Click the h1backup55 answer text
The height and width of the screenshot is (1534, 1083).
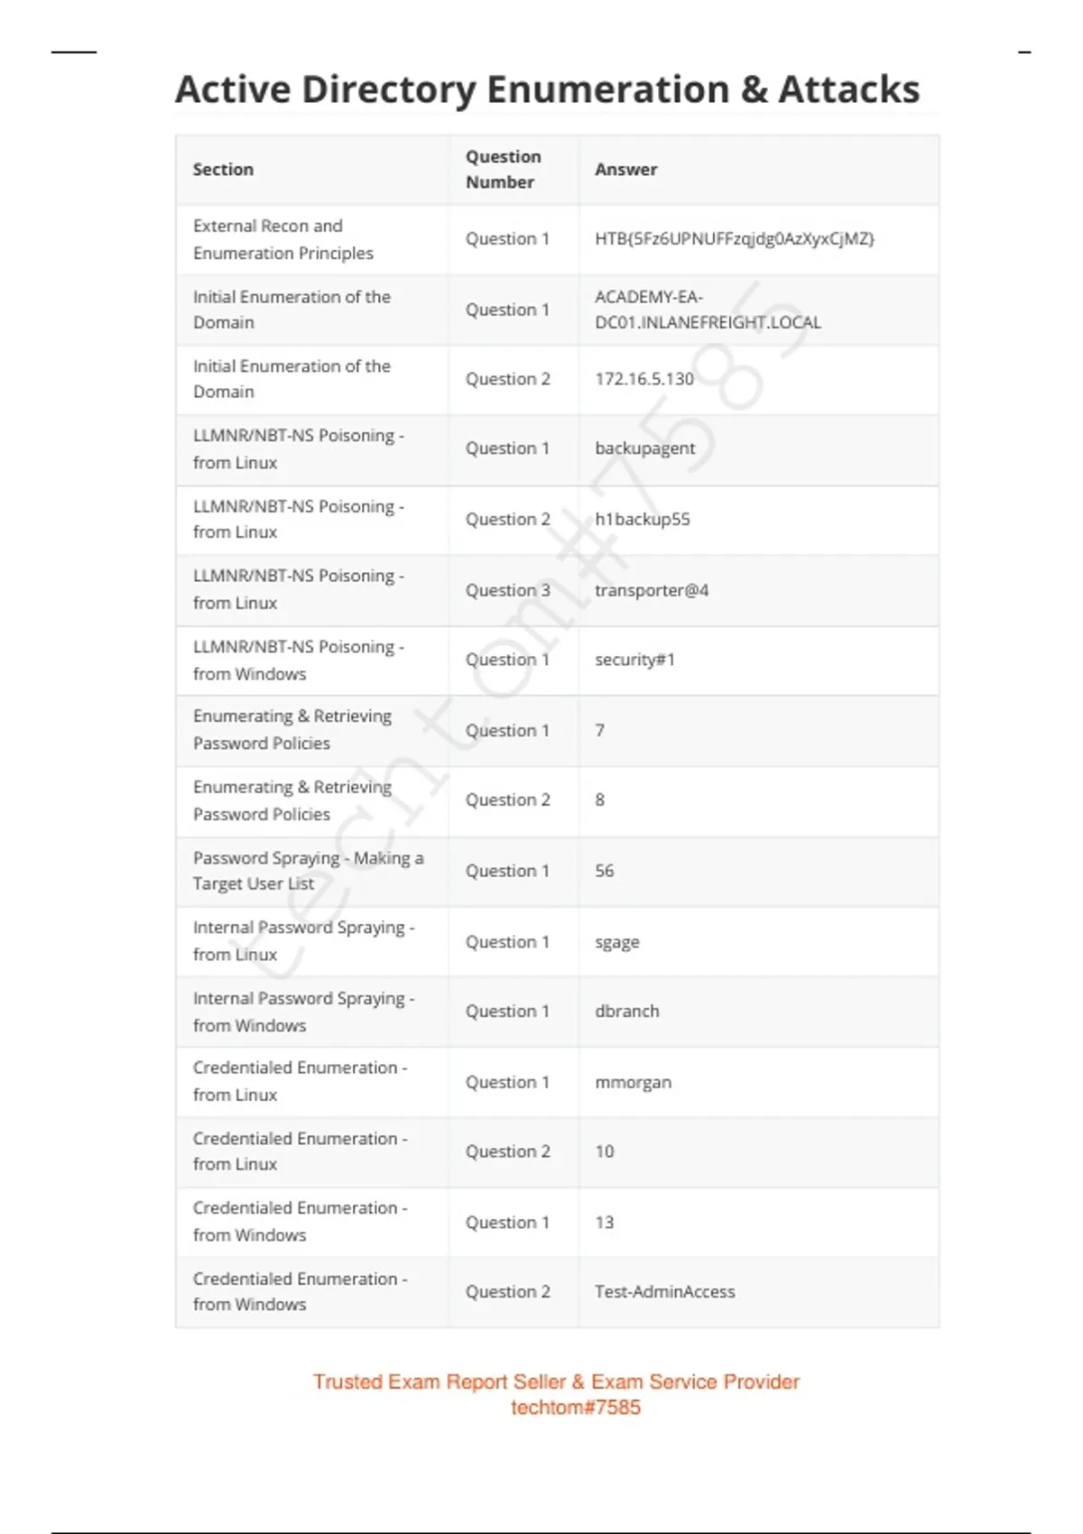[642, 520]
